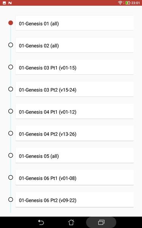Tap the Android back navigation icon
This screenshot has height=228, width=142.
(41, 222)
